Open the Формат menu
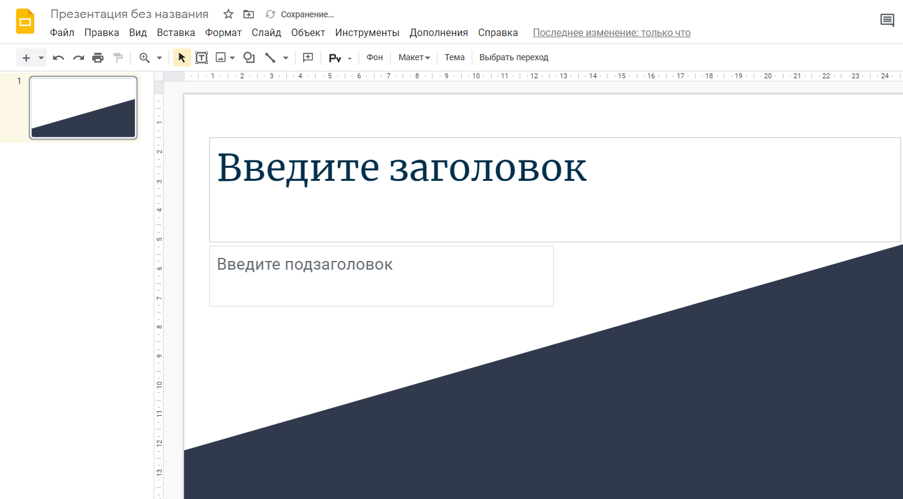The width and height of the screenshot is (903, 499). point(223,33)
